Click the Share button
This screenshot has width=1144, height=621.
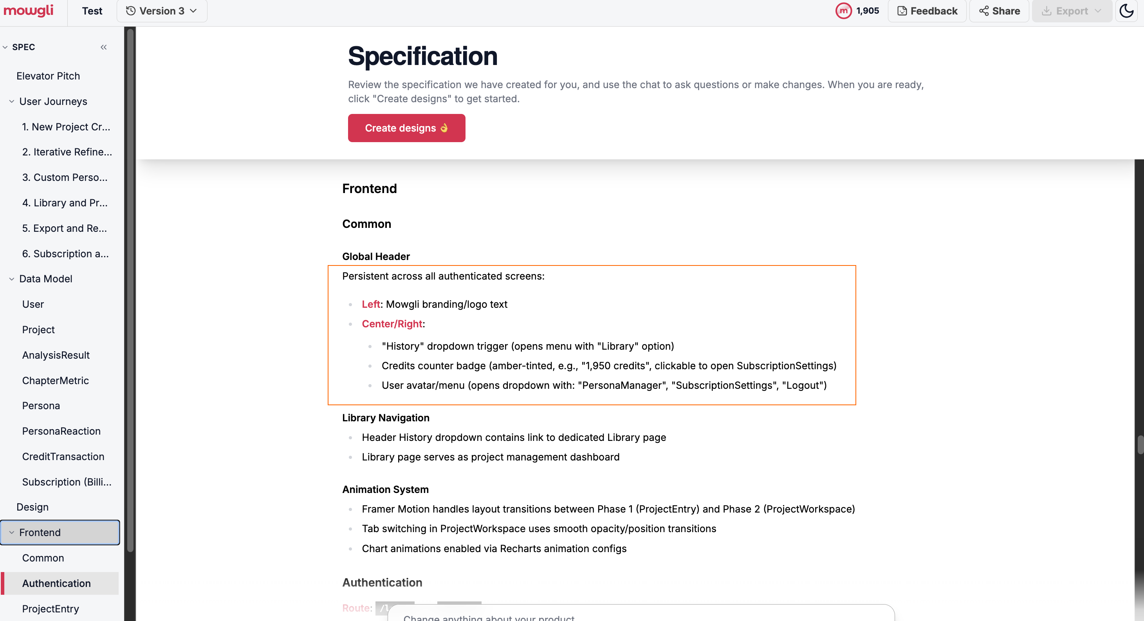pos(999,11)
